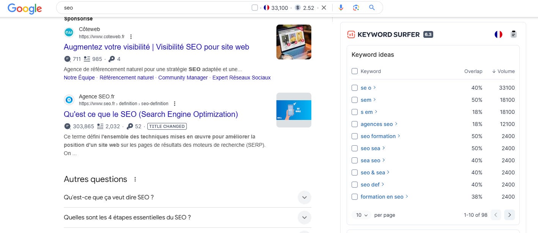Open the 'formation en seo' keyword link

tap(382, 197)
